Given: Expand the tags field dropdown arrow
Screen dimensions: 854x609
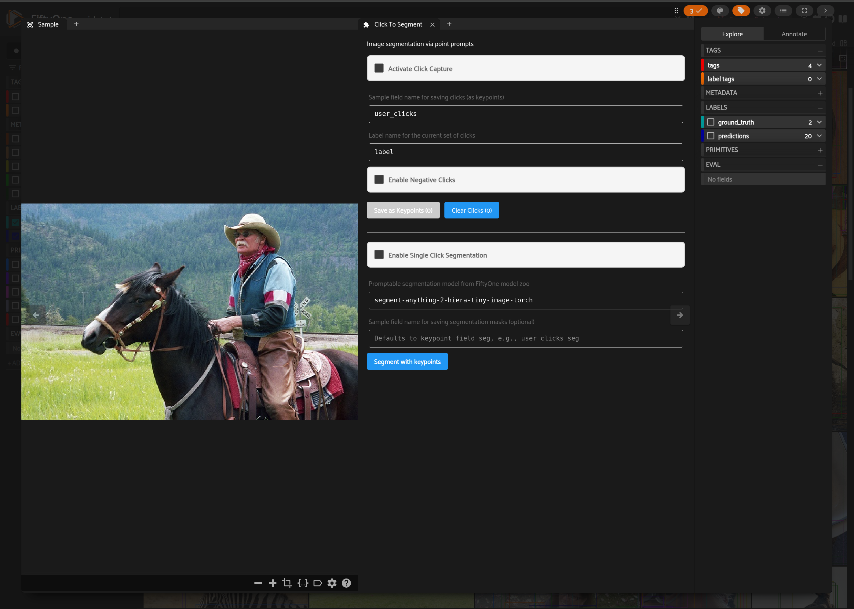Looking at the screenshot, I should tap(819, 65).
